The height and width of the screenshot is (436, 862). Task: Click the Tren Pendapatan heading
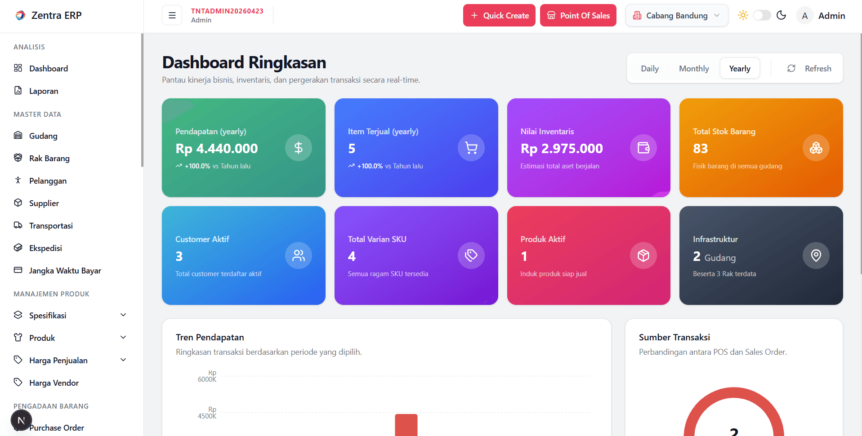pyautogui.click(x=210, y=337)
